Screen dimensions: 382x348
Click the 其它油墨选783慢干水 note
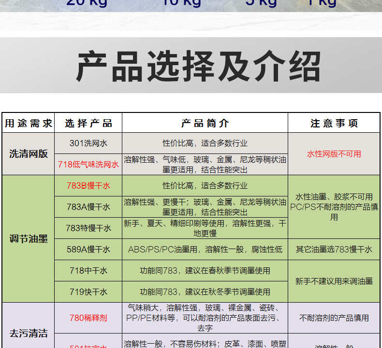(x=334, y=249)
